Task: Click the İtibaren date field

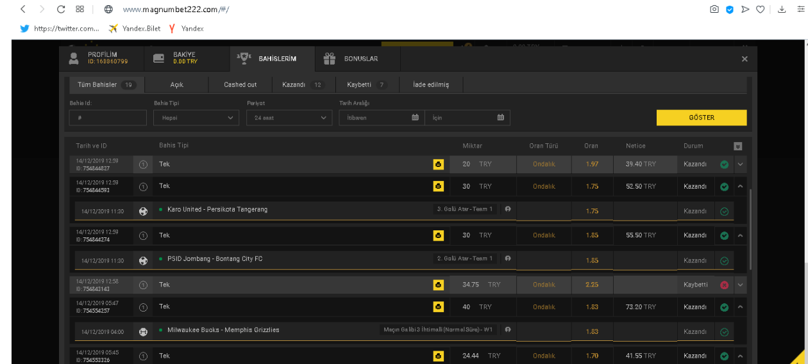Action: (x=382, y=118)
